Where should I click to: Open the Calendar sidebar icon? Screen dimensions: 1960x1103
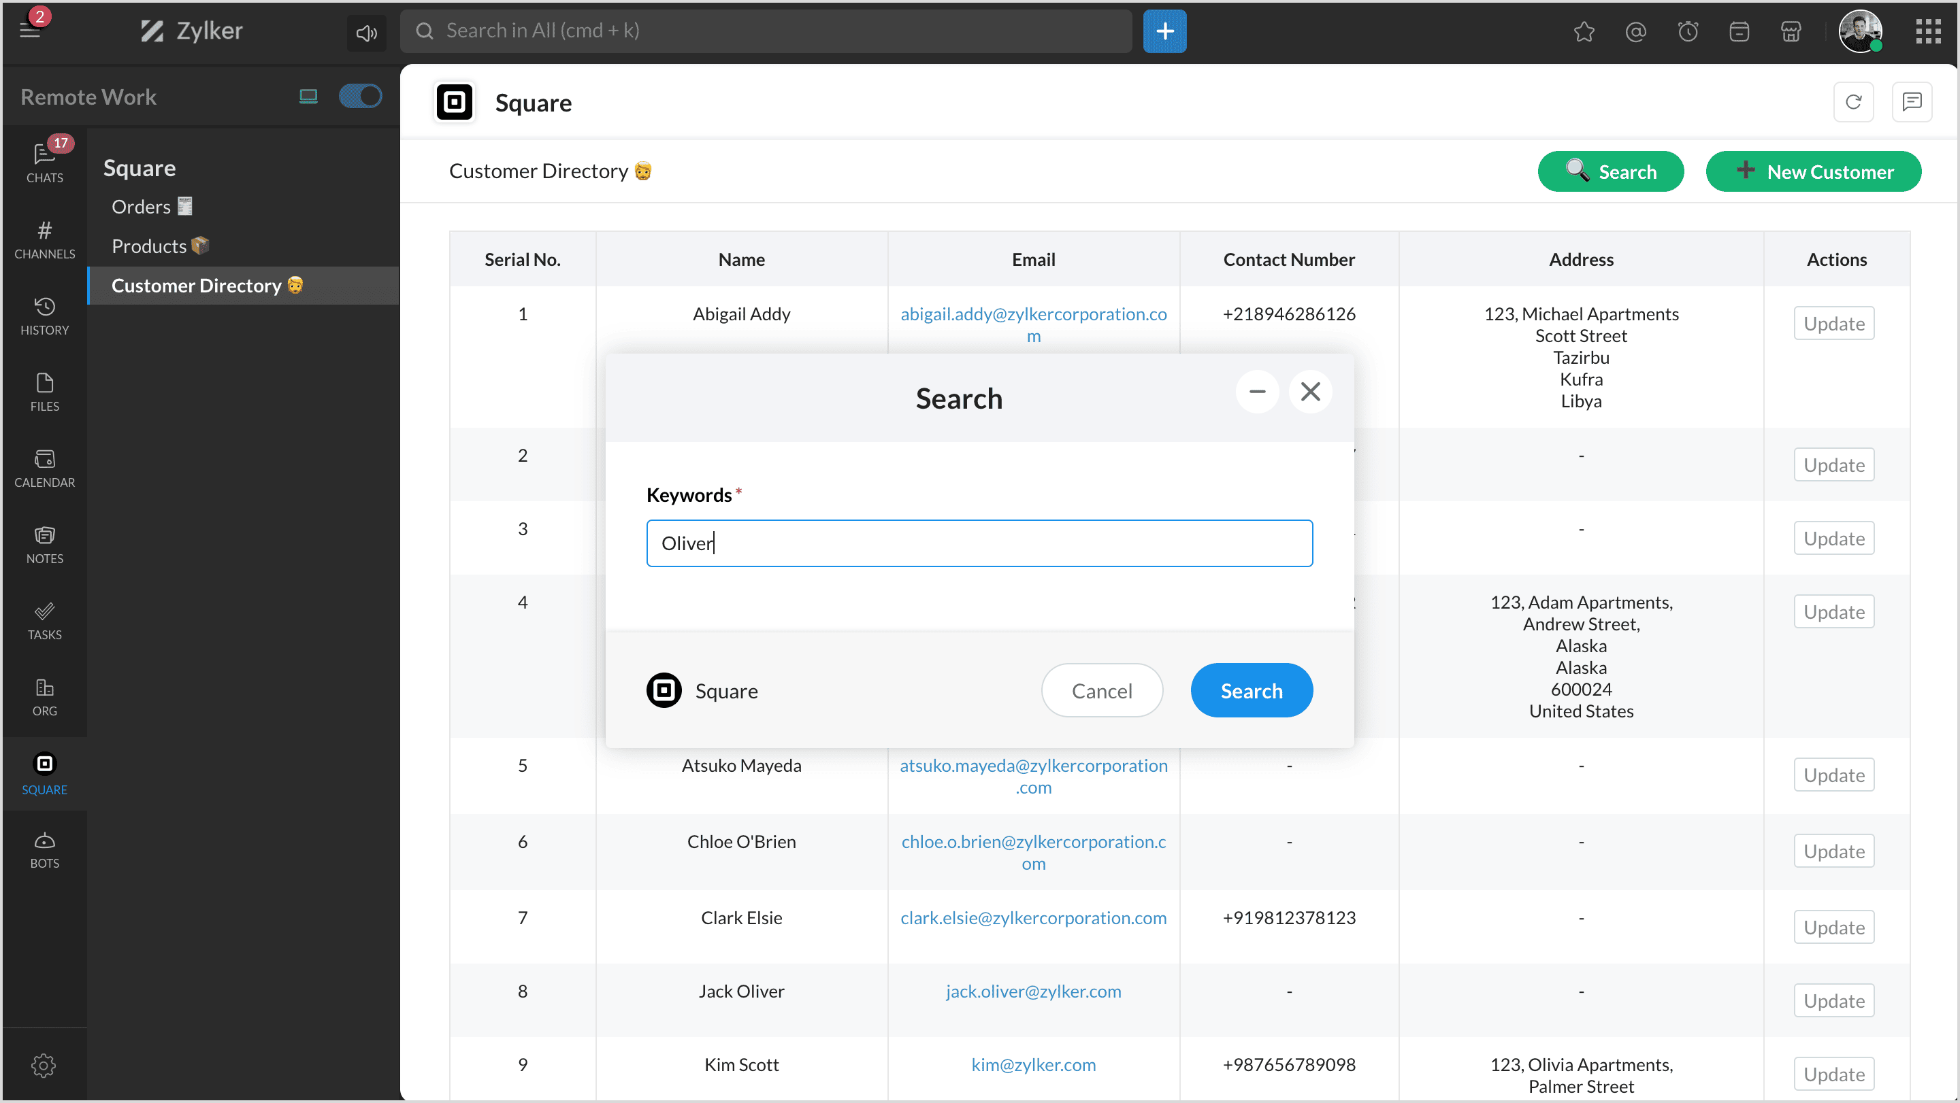pos(44,467)
